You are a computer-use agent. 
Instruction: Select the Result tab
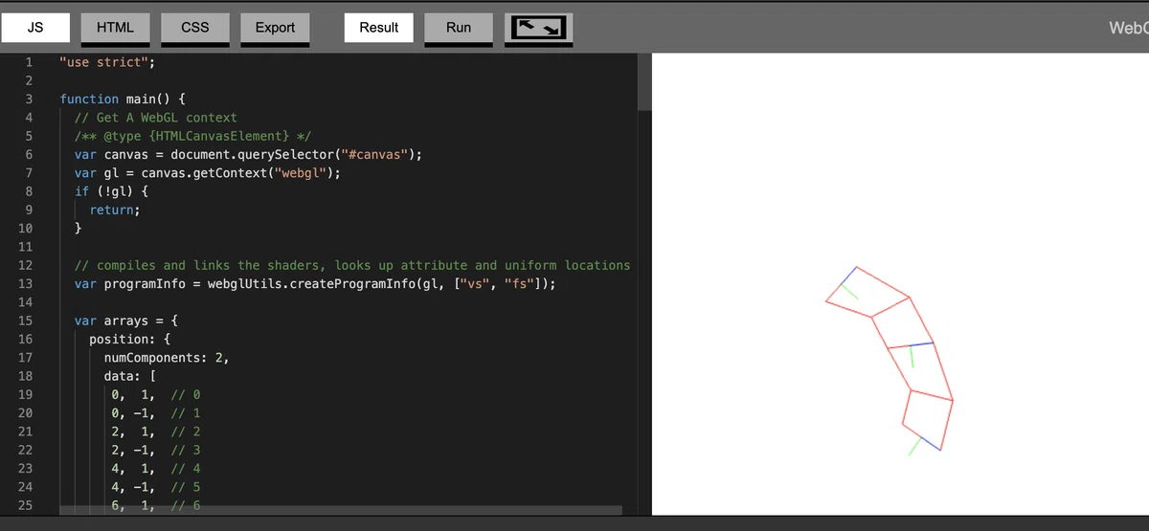(379, 27)
